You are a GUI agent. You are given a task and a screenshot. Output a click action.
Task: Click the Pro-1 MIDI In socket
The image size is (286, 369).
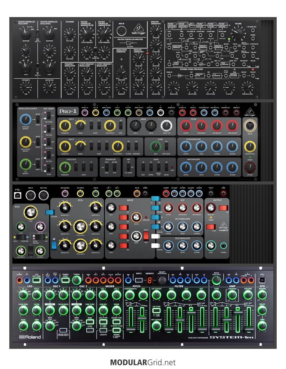pos(250,126)
